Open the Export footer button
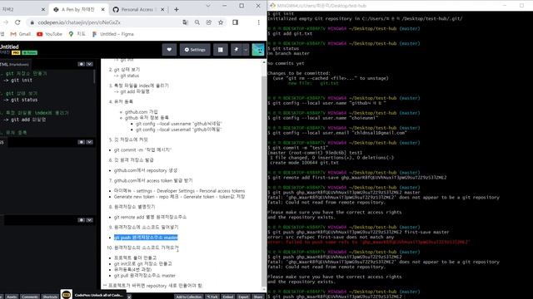The width and height of the screenshot is (533, 299). (x=243, y=297)
